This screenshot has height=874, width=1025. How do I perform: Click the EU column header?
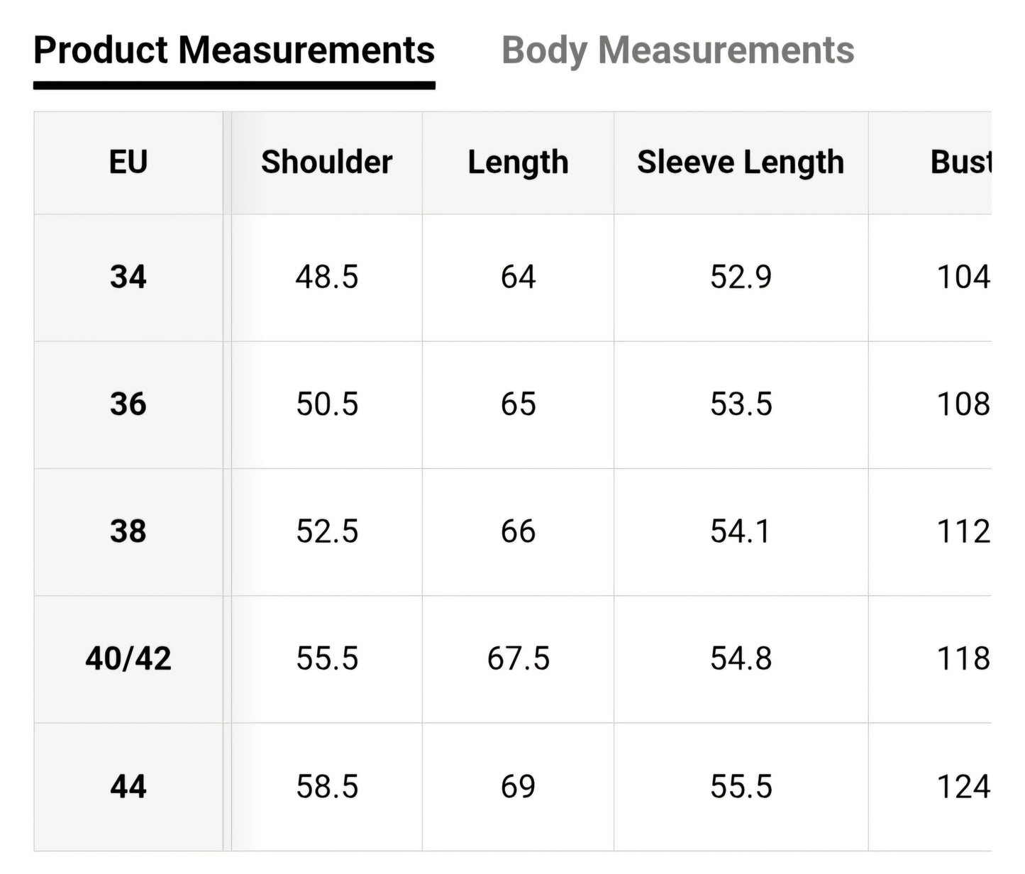[x=128, y=162]
